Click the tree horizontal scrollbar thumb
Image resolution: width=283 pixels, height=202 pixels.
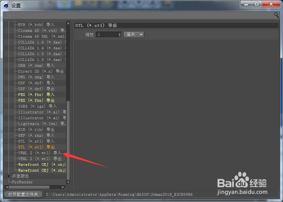[29, 187]
